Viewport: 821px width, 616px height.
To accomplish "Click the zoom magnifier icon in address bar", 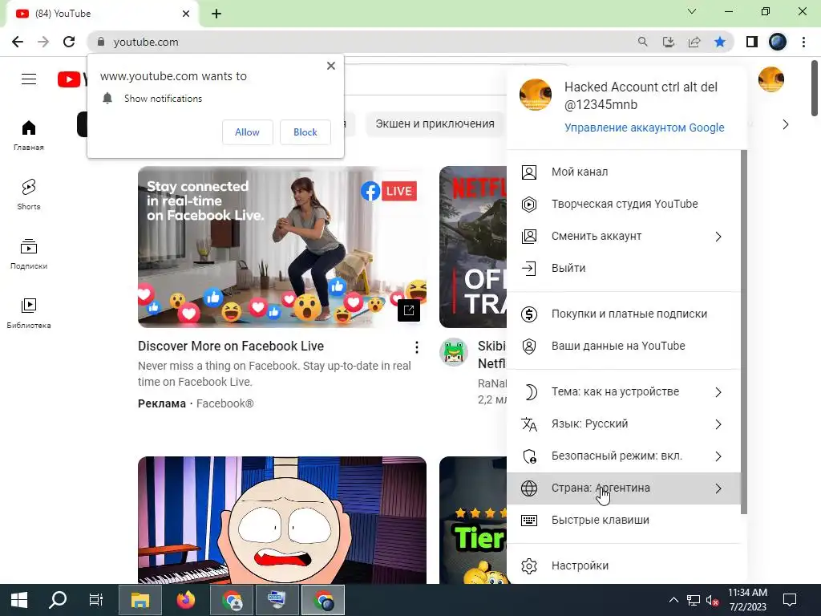I will pos(642,42).
